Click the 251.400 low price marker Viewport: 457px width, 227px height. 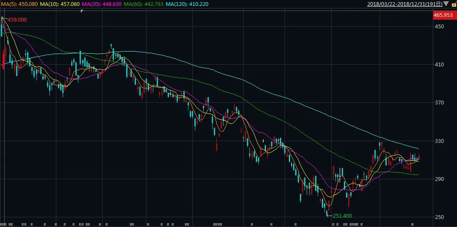(x=342, y=216)
